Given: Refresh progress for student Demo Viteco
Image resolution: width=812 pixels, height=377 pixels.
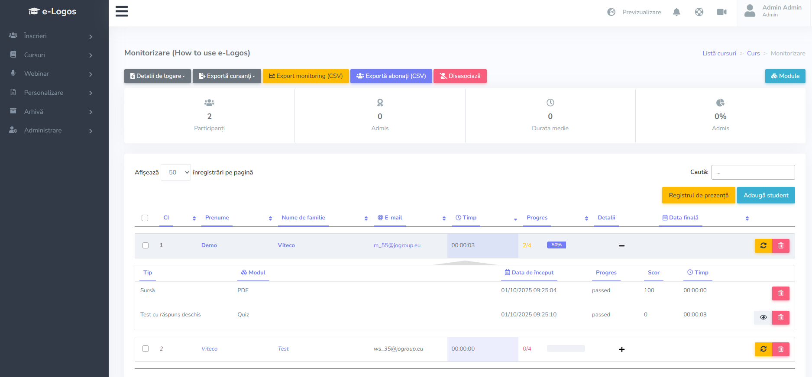Looking at the screenshot, I should pyautogui.click(x=763, y=246).
